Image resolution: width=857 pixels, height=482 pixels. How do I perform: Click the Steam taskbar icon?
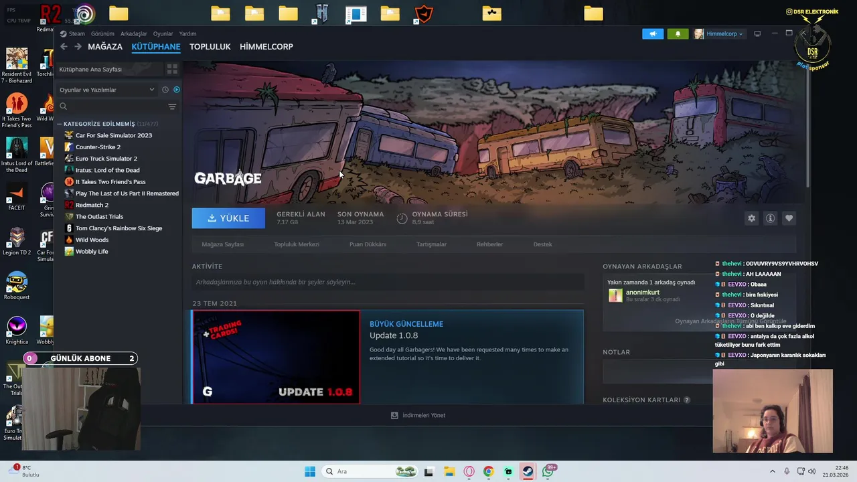coord(528,471)
